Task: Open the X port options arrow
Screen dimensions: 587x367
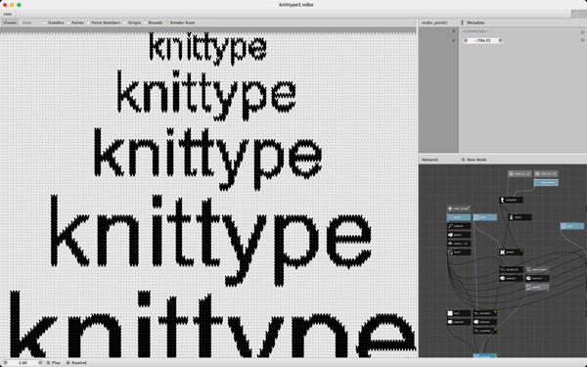Action: coord(582,31)
